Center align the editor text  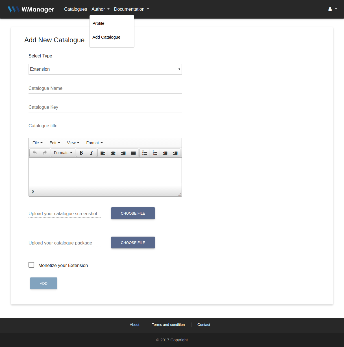[x=113, y=153]
